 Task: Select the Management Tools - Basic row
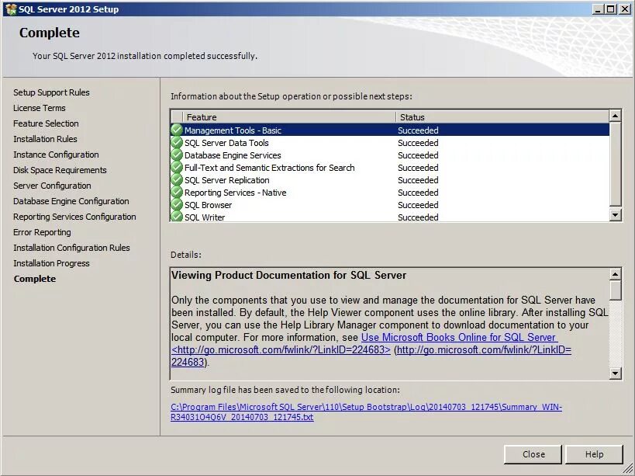pos(390,130)
